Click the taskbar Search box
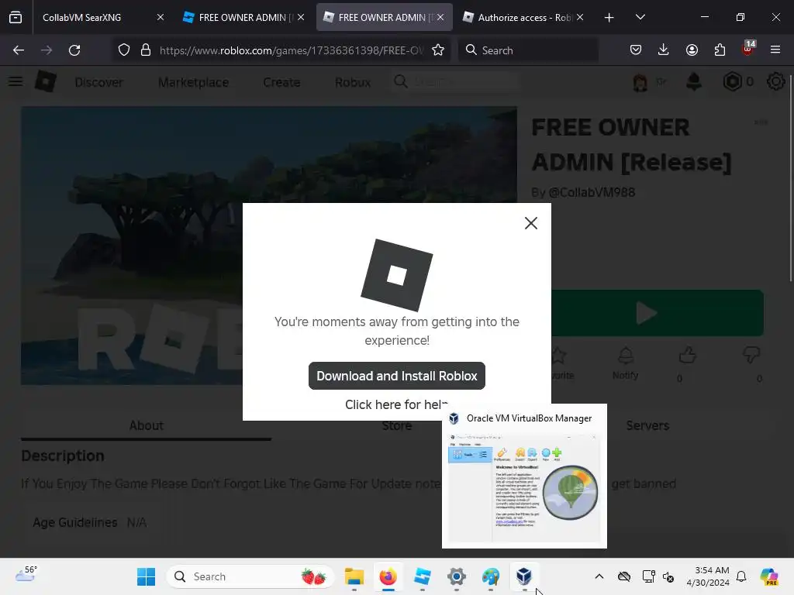 [250, 576]
